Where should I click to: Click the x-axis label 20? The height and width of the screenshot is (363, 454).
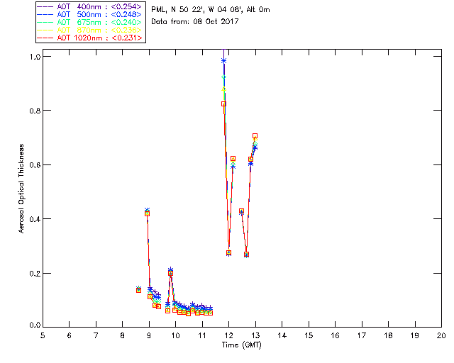pyautogui.click(x=441, y=335)
